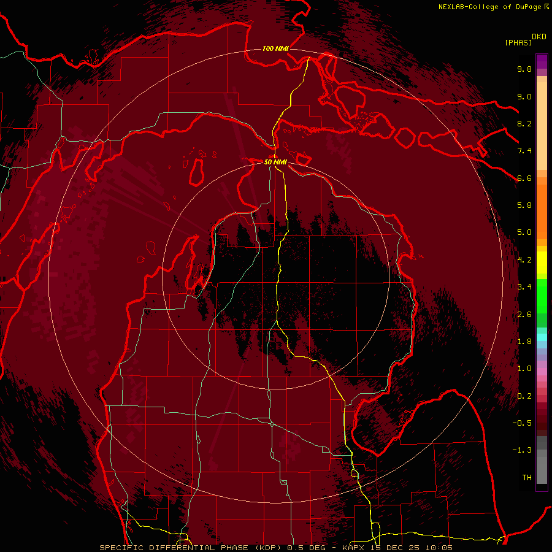The image size is (552, 552).
Task: Click the 1.8 legend value
Action: click(x=524, y=342)
